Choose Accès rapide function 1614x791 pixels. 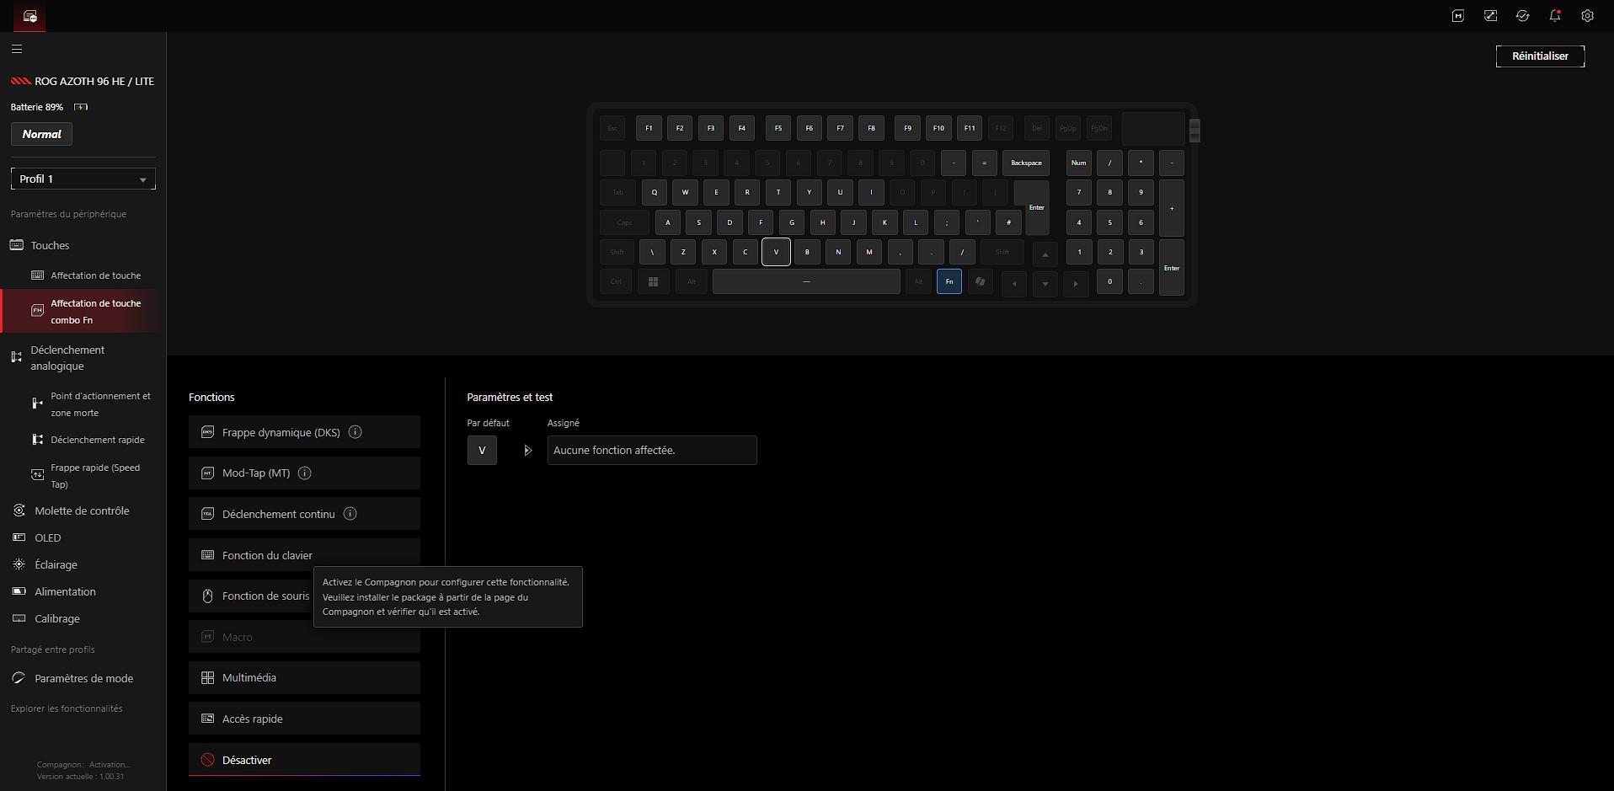pos(304,719)
